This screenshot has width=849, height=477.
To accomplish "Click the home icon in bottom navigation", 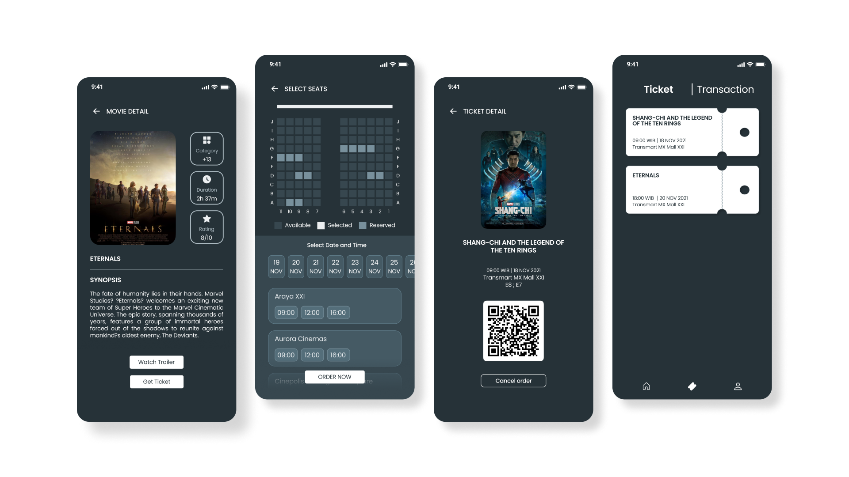I will 646,386.
